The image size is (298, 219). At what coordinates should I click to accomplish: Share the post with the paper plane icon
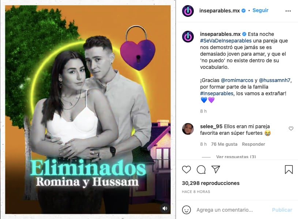click(x=216, y=169)
